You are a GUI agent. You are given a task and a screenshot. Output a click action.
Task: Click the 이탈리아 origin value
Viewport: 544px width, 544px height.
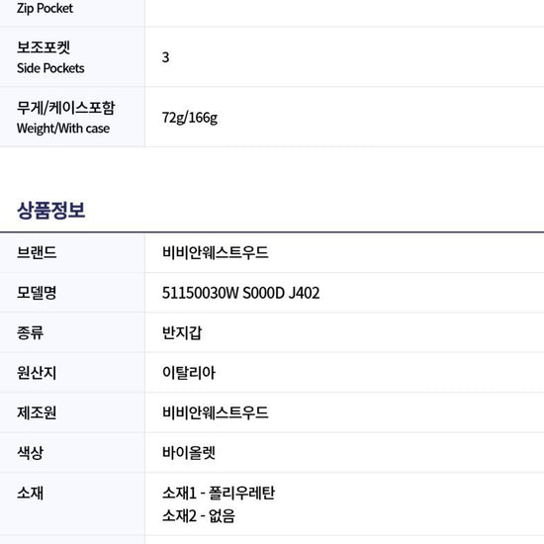point(189,373)
